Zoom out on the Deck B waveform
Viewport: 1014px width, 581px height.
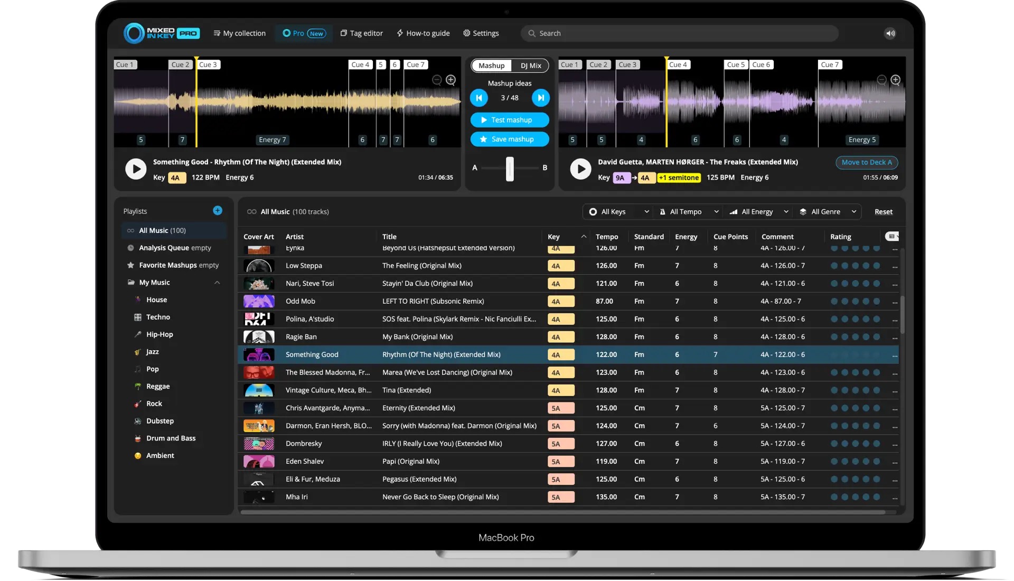pos(881,80)
